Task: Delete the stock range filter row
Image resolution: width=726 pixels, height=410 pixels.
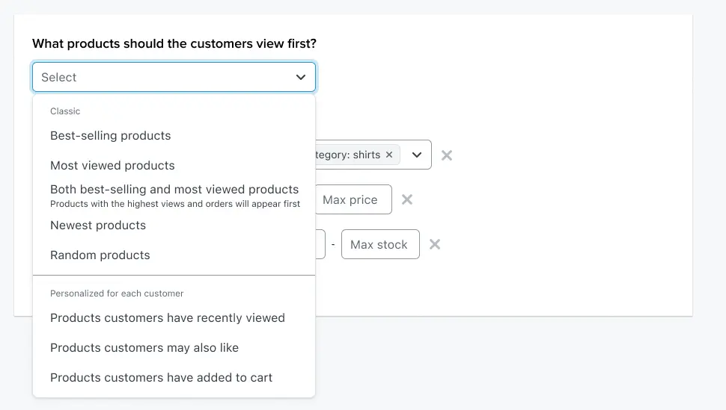Action: (x=435, y=244)
